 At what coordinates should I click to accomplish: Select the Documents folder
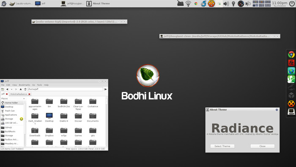(x=93, y=118)
